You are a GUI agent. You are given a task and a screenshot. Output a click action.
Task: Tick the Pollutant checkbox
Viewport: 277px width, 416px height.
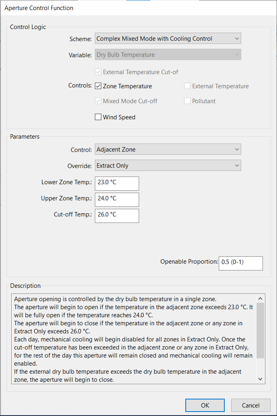pos(187,101)
